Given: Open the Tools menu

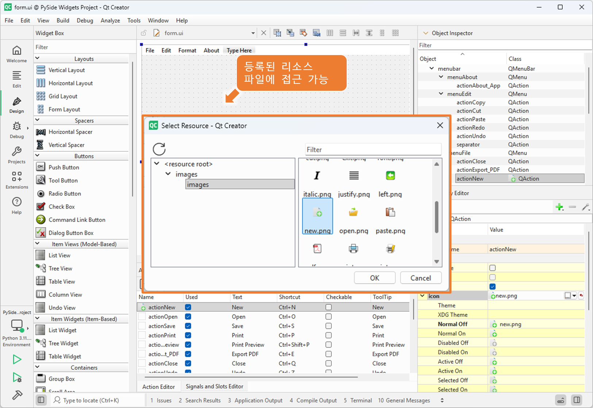Looking at the screenshot, I should click(x=134, y=20).
